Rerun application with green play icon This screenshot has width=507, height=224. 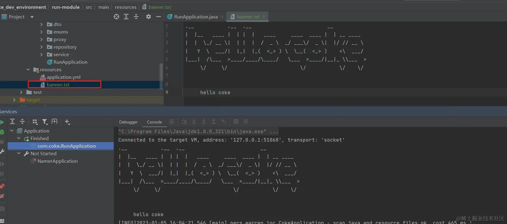click(2, 122)
